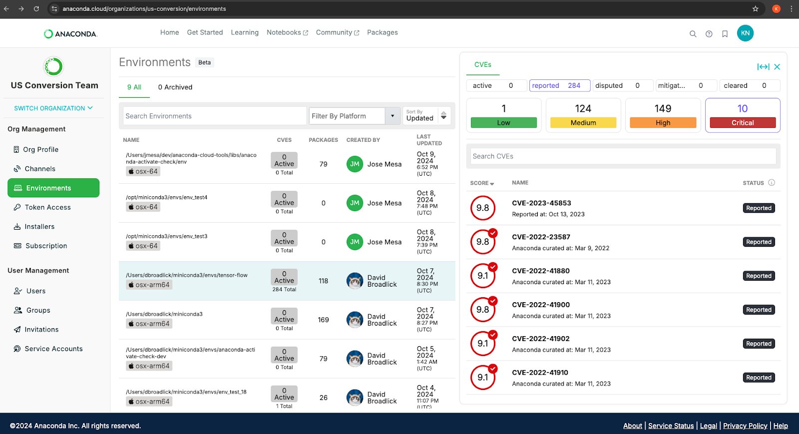Click the Status info icon in CVE table
Image resolution: width=799 pixels, height=434 pixels.
pyautogui.click(x=772, y=183)
